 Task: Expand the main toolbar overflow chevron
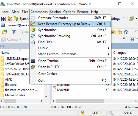pyautogui.click(x=124, y=17)
